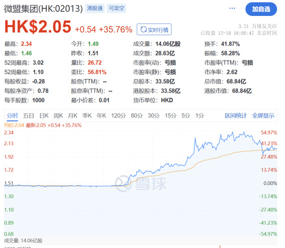Click the 港股通 tag badge
This screenshot has width=285, height=248.
tap(95, 8)
